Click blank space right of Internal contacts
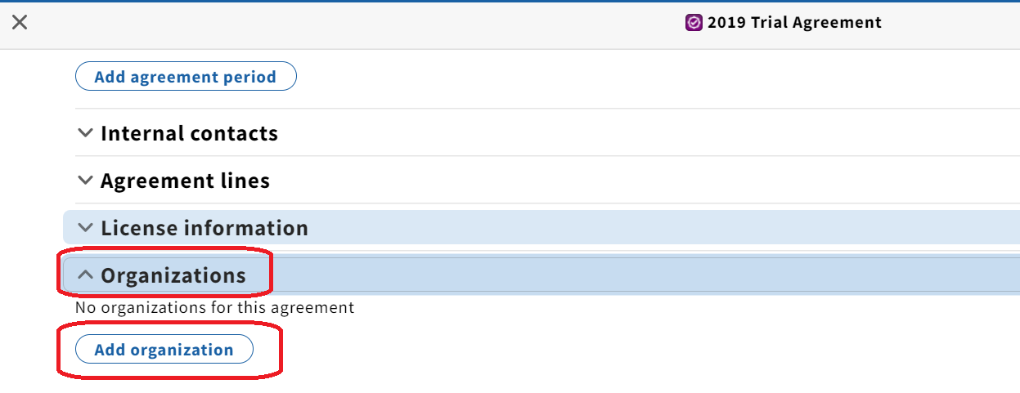The width and height of the screenshot is (1020, 393). [646, 133]
